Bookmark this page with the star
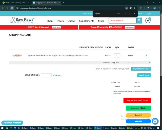This screenshot has width=162, height=130. click(135, 8)
